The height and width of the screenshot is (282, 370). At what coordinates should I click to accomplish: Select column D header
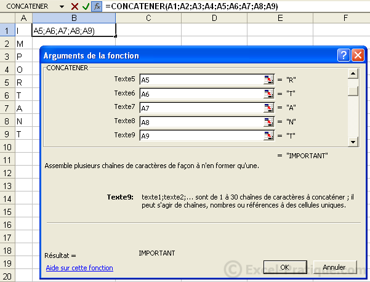(x=214, y=18)
